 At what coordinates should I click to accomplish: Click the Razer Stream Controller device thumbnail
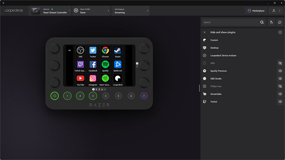click(35, 11)
